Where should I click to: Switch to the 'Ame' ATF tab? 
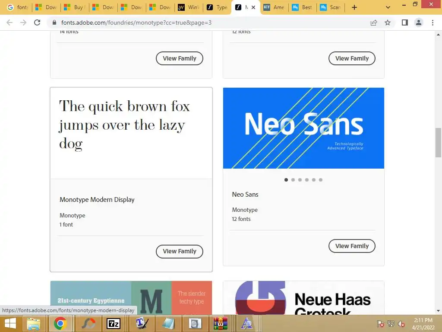coord(274,7)
